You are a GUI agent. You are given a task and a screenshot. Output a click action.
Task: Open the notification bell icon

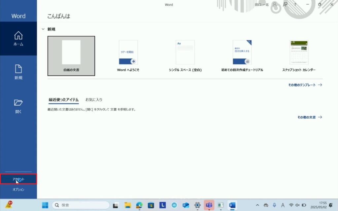pos(331,205)
